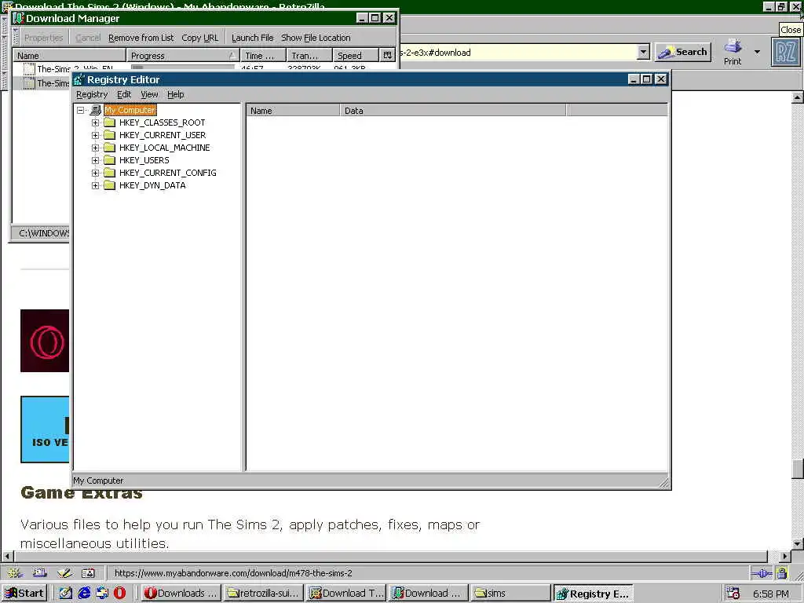Click the horizontal scrollbar left arrow
The width and height of the screenshot is (804, 603).
[7, 556]
